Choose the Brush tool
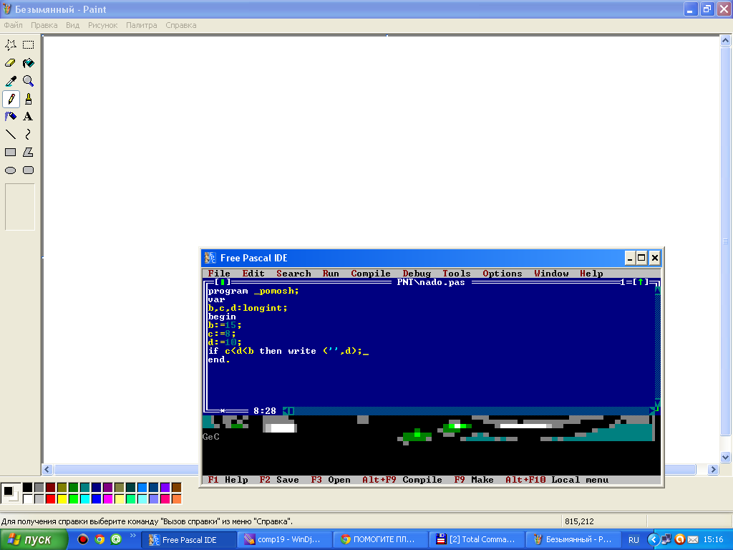Screen dimensions: 733x550 pos(28,99)
